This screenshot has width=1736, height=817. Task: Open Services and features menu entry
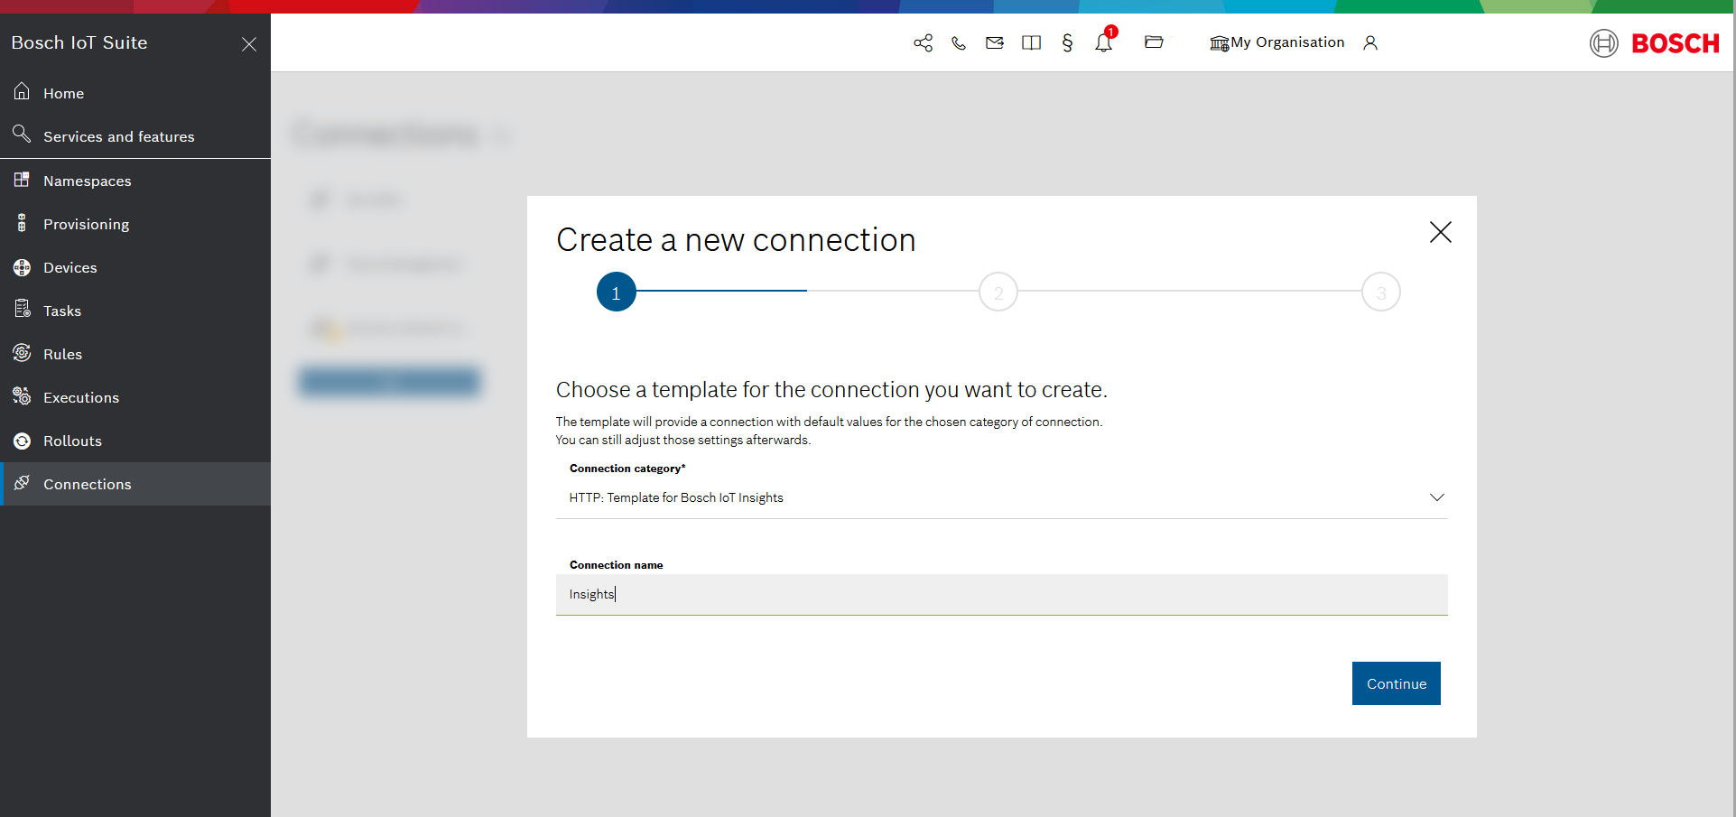[x=135, y=136]
